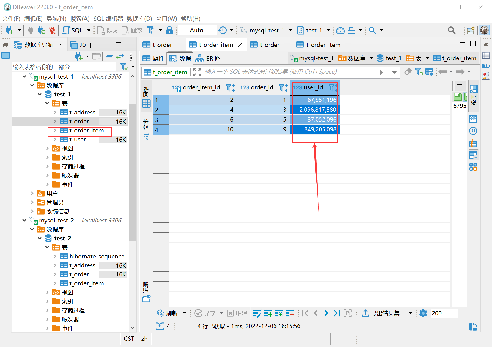The width and height of the screenshot is (492, 347).
Task: Click the 提交 commit button
Action: (x=107, y=30)
